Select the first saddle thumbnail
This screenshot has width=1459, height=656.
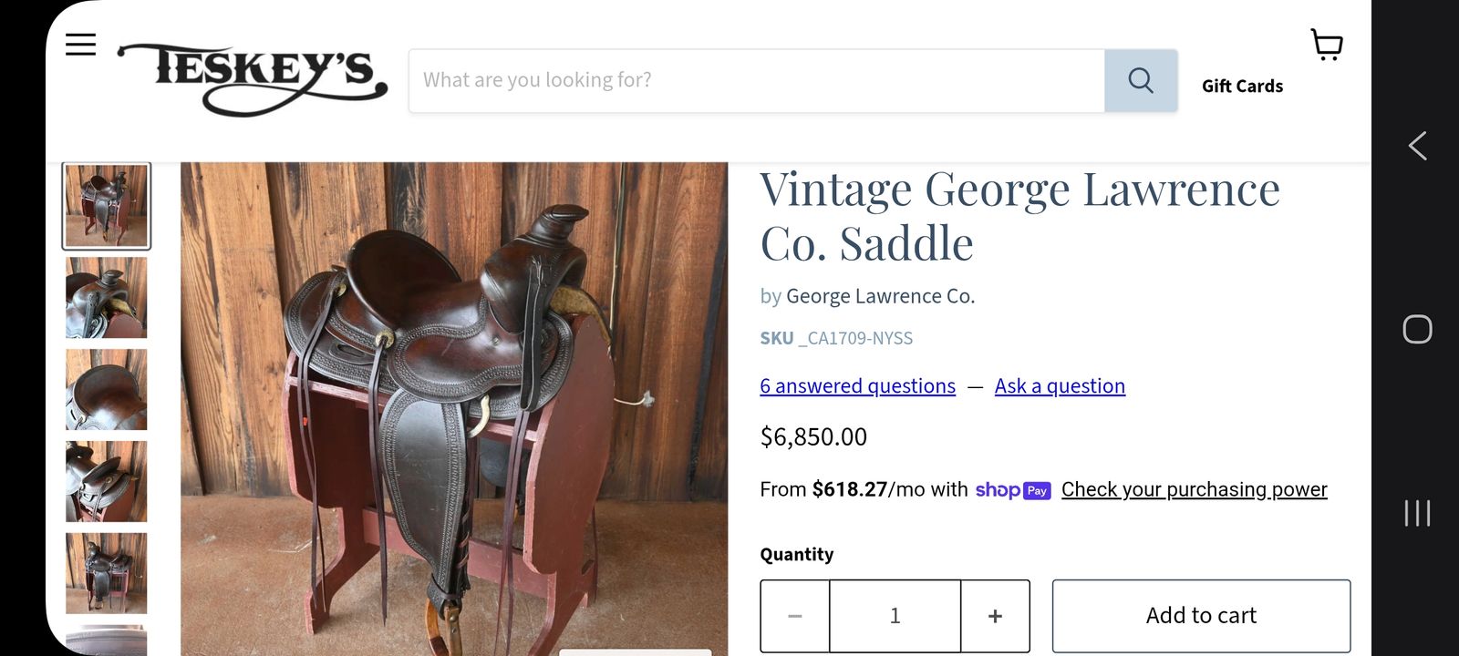107,206
